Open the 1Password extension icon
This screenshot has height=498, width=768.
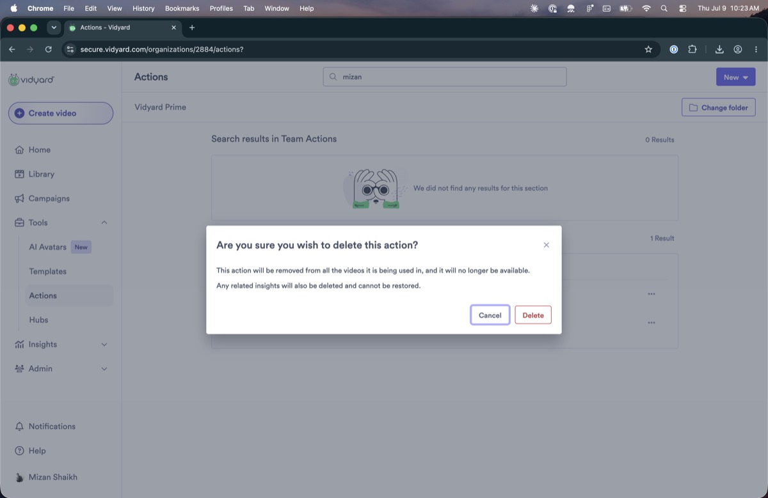tap(673, 49)
